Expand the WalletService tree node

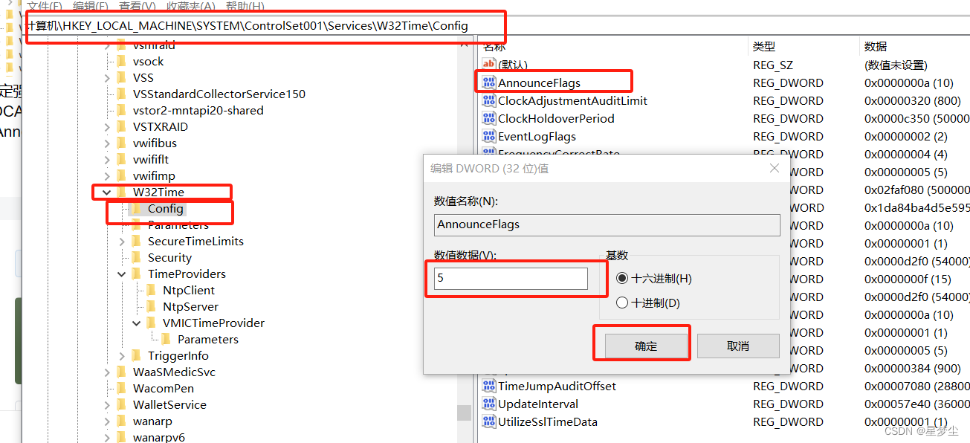click(107, 404)
